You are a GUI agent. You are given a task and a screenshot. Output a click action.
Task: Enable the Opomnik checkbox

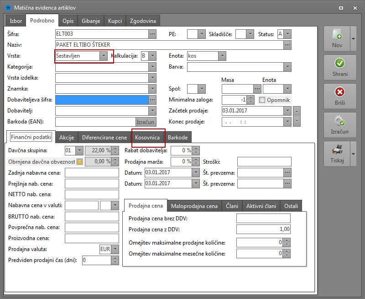click(x=262, y=100)
